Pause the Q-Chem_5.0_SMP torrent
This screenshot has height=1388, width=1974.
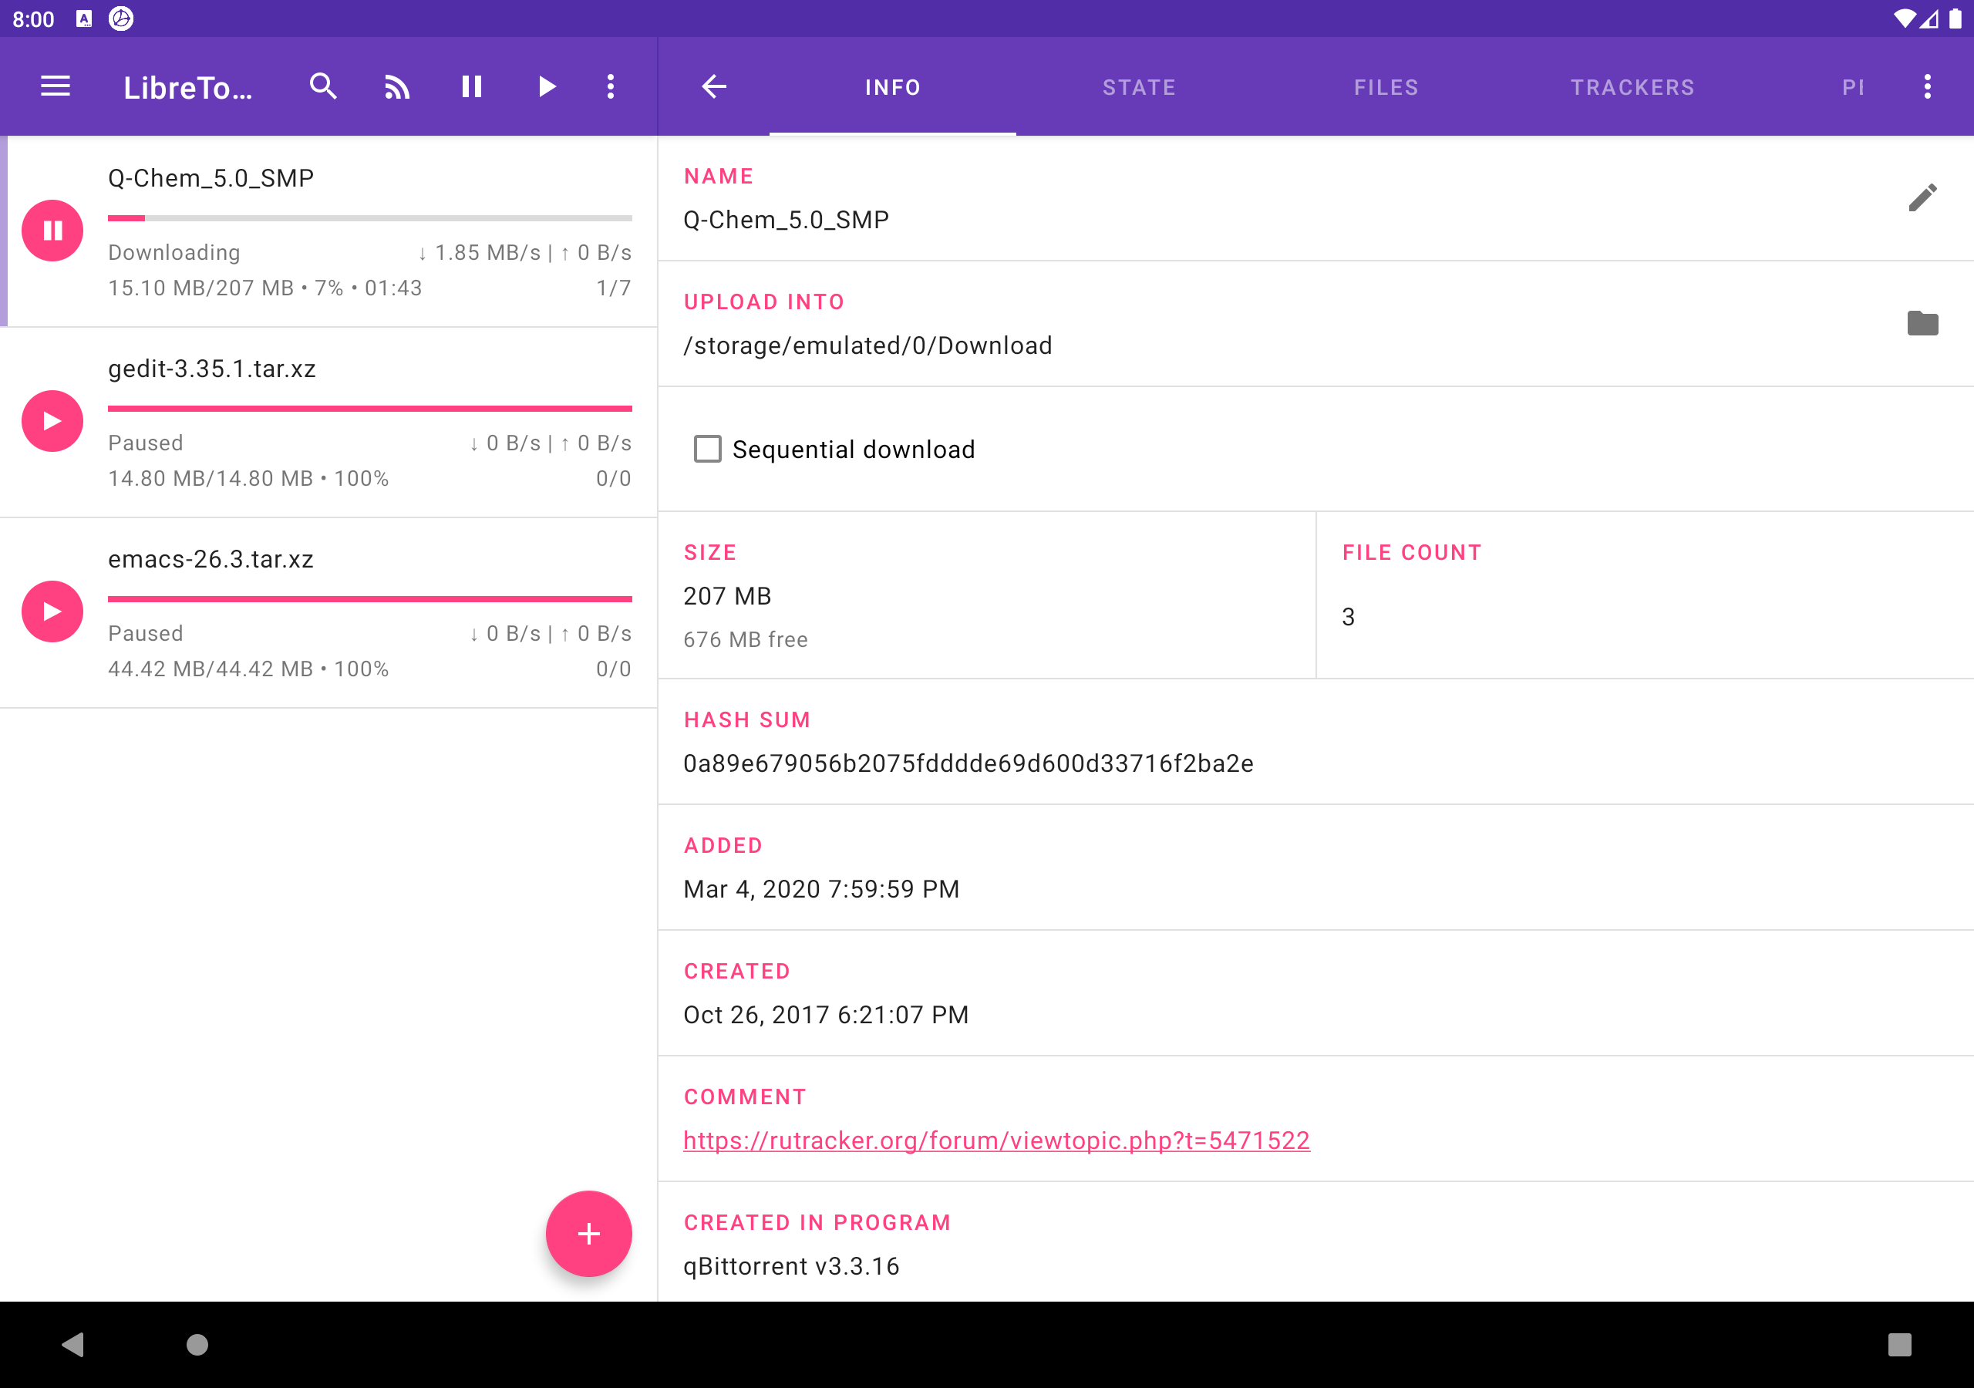(52, 231)
